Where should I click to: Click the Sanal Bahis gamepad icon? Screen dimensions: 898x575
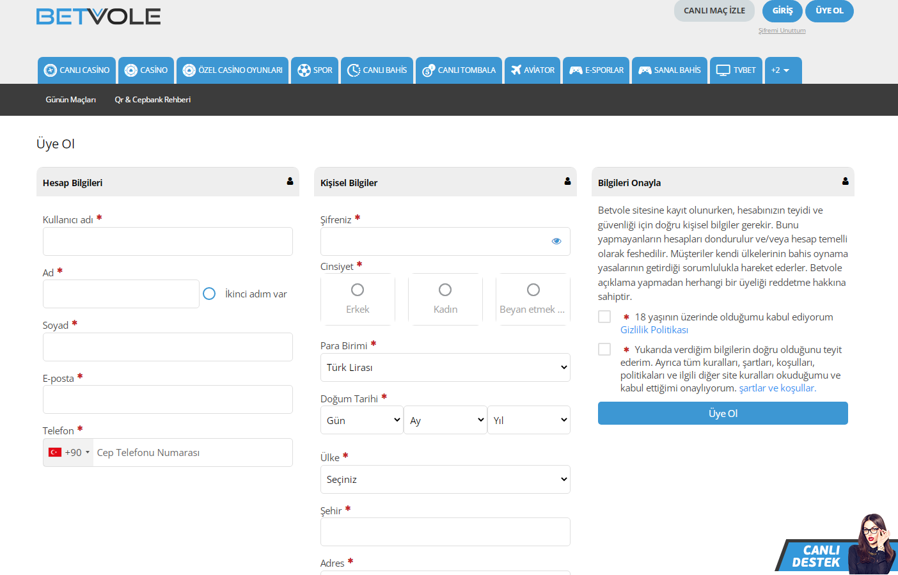645,70
